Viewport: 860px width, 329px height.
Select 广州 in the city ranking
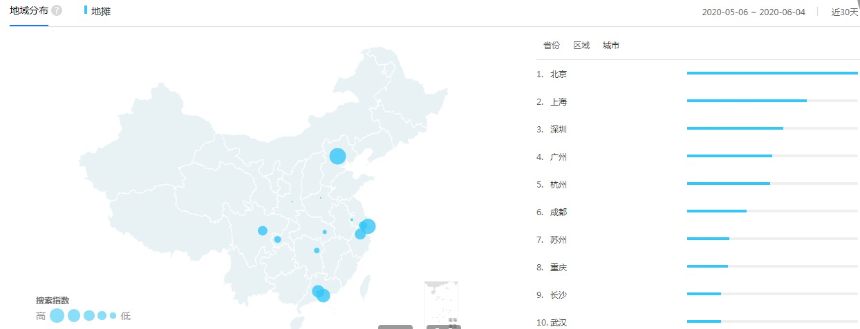tap(559, 157)
